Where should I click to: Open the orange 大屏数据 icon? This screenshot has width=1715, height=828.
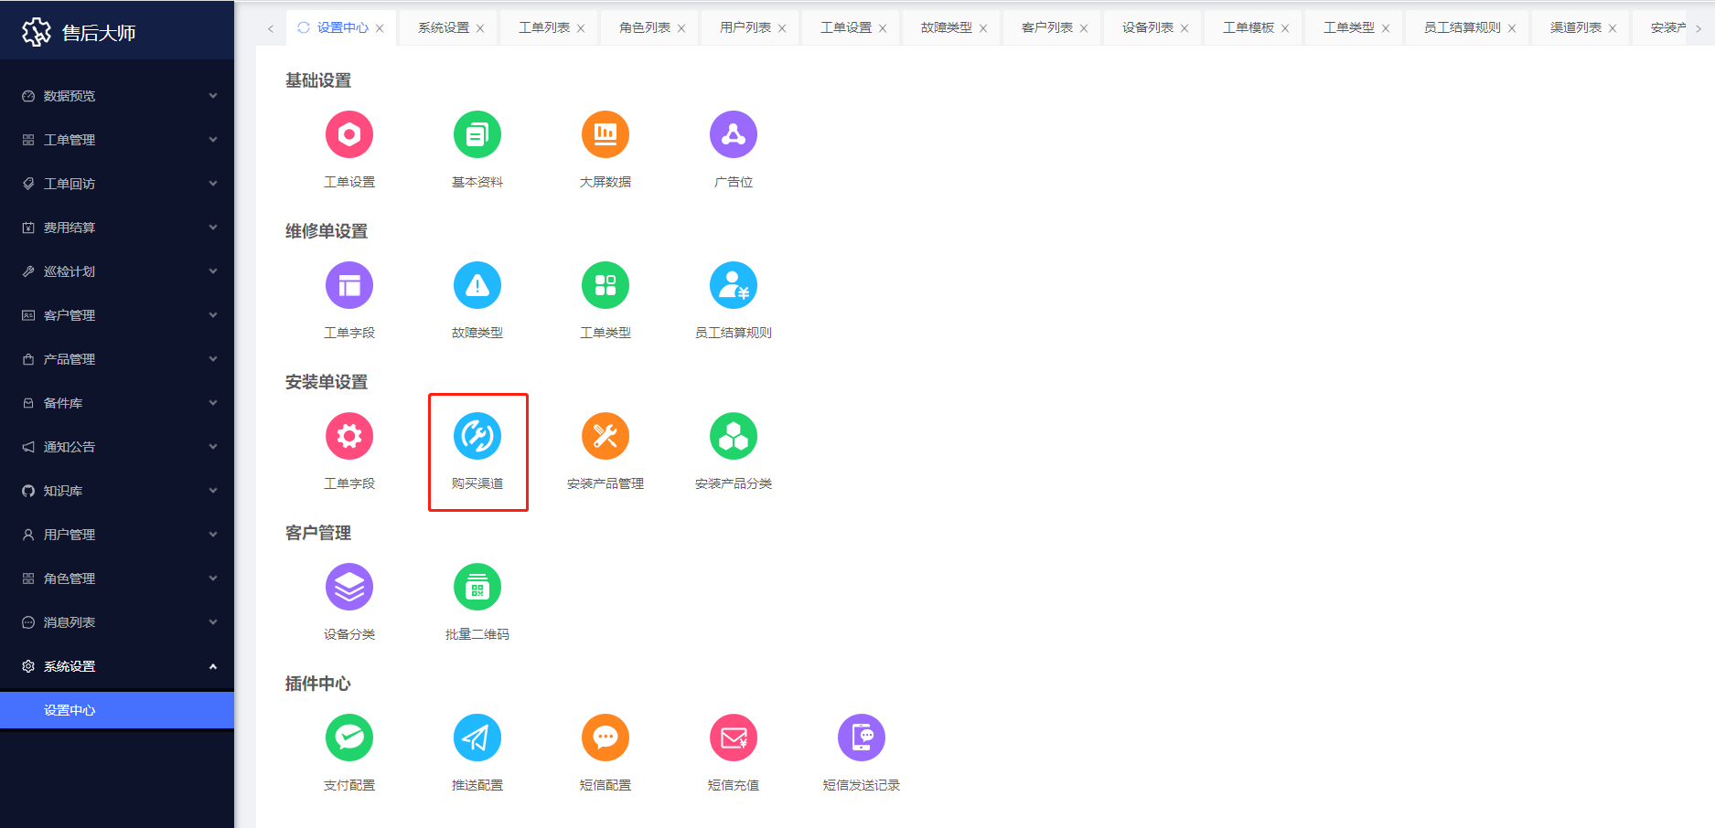click(x=606, y=135)
